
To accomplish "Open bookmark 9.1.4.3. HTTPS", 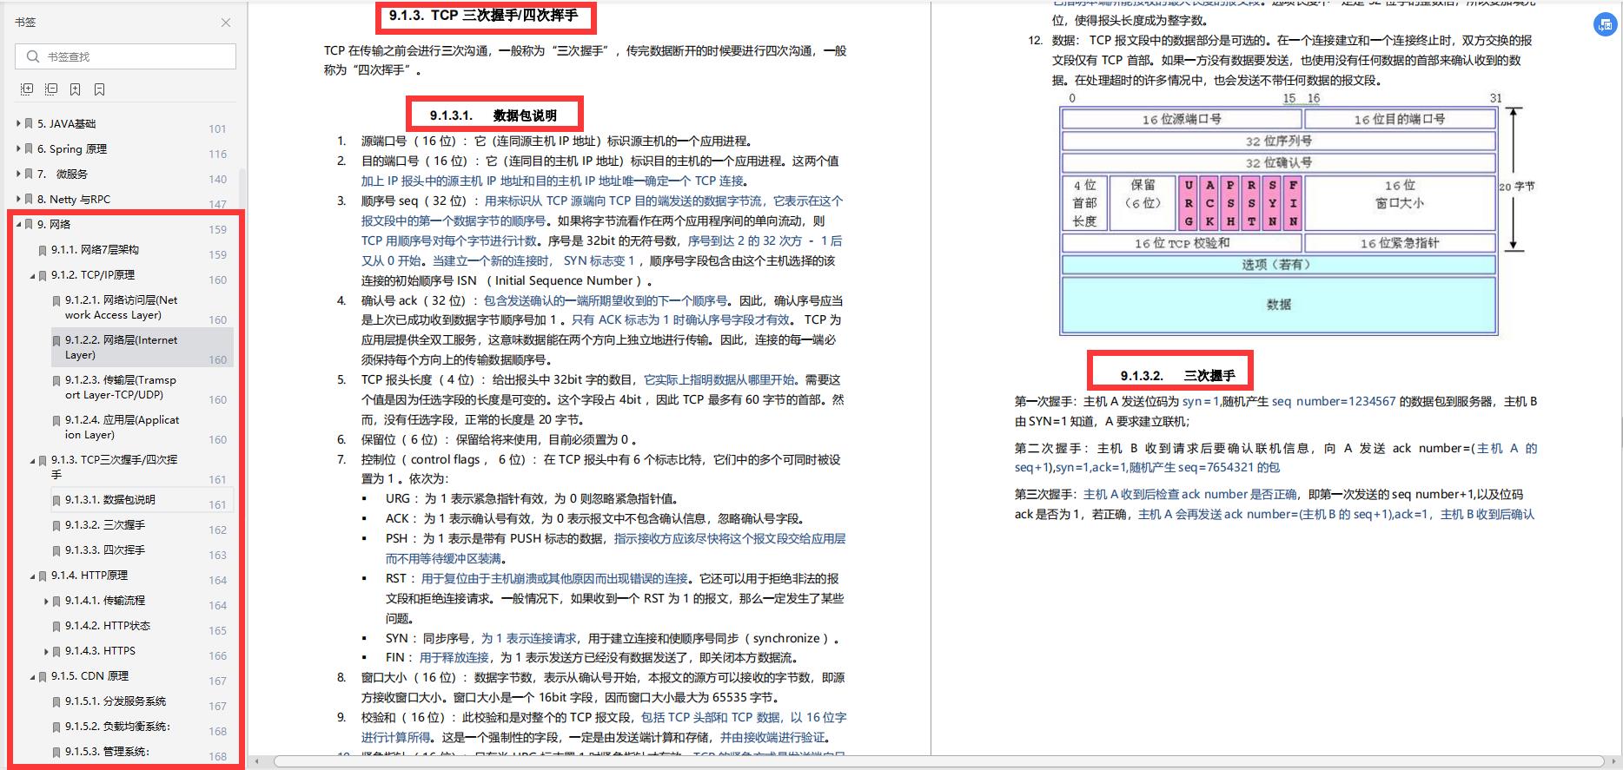I will point(100,650).
